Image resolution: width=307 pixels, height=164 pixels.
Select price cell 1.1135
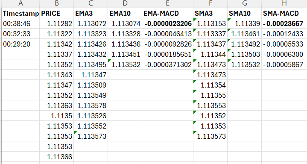click(x=57, y=116)
